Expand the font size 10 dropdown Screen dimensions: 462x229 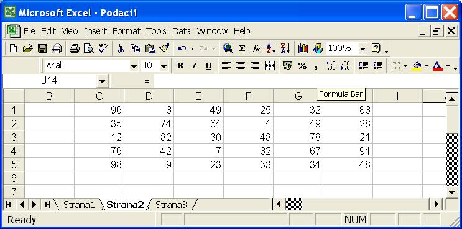164,66
